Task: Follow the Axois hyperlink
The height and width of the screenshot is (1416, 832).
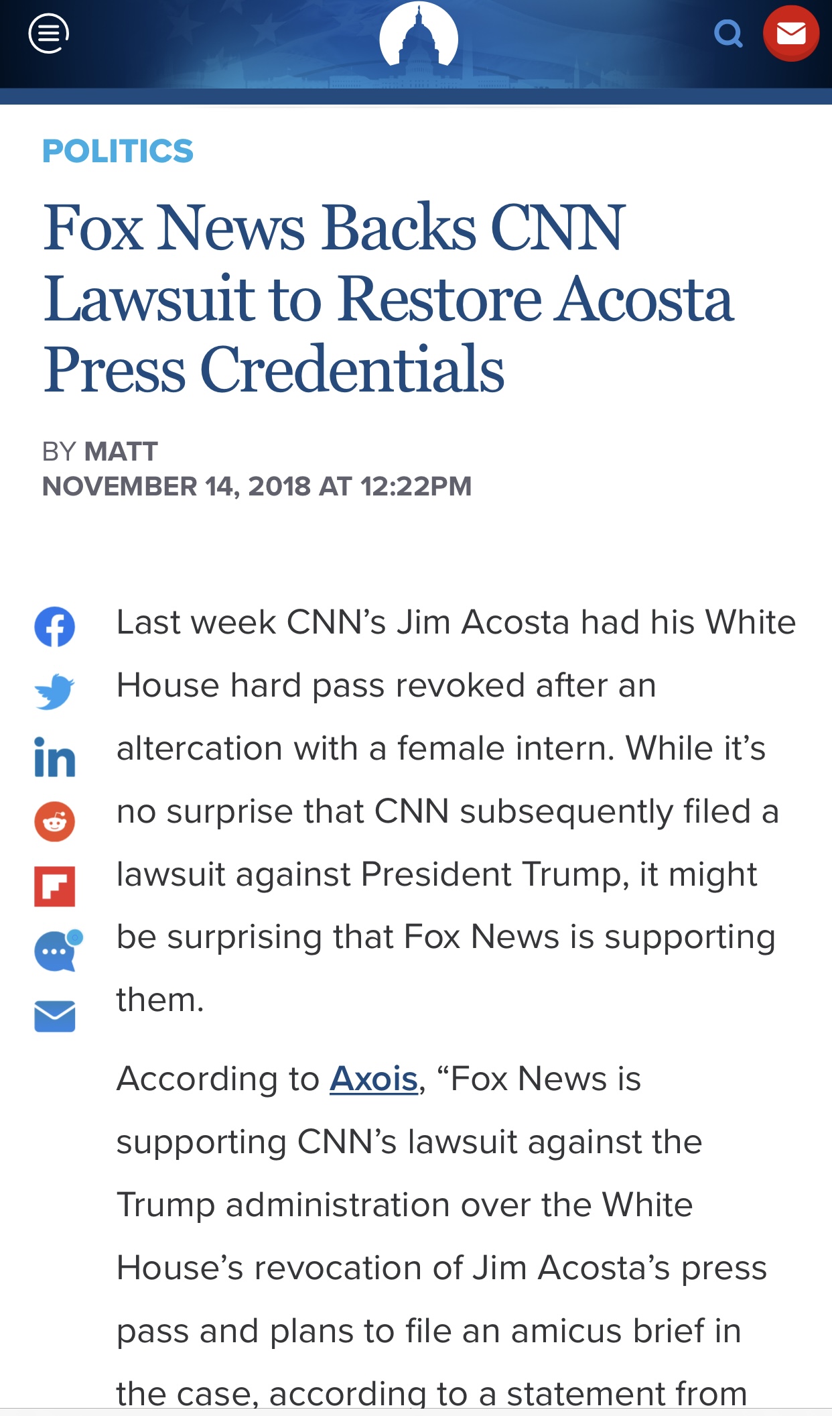Action: (x=374, y=1079)
